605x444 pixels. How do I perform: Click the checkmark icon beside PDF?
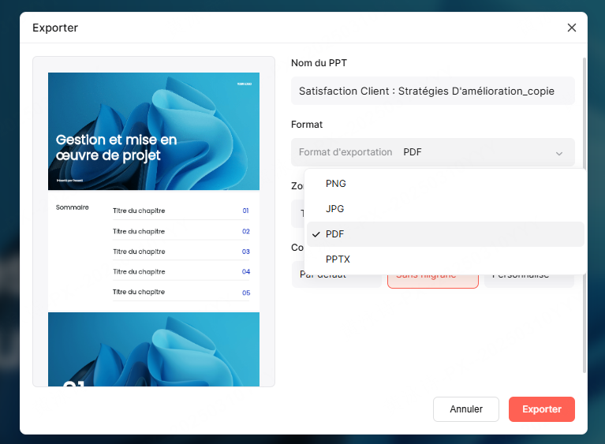(x=316, y=234)
